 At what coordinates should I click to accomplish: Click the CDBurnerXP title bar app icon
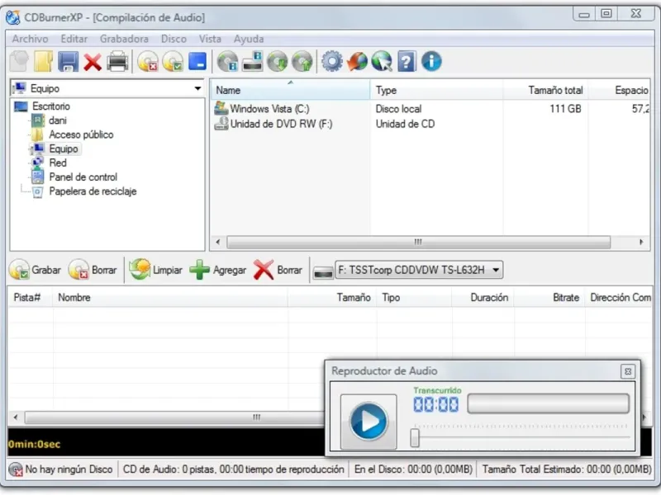tap(13, 17)
